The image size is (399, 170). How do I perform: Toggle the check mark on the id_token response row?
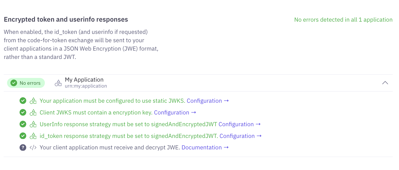[x=23, y=136]
